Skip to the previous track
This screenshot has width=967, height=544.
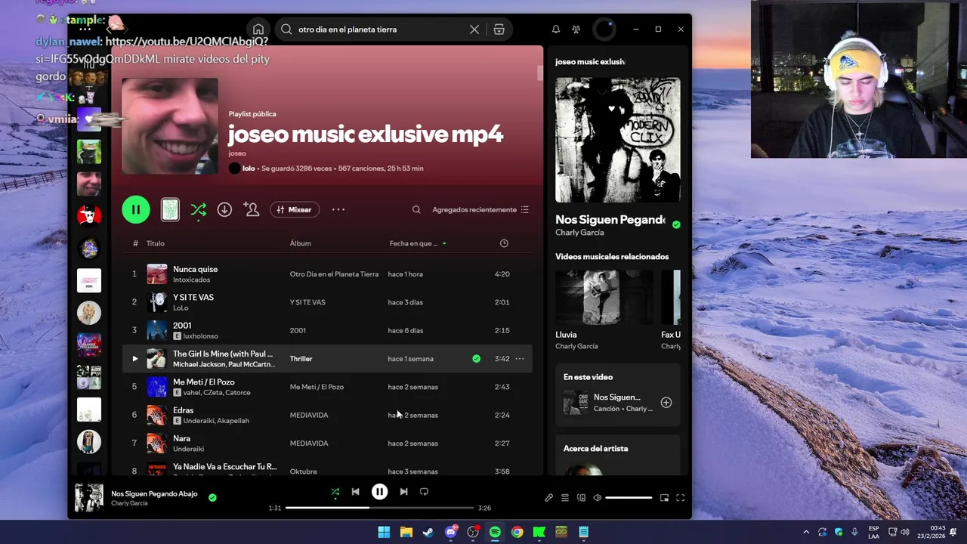click(x=355, y=492)
